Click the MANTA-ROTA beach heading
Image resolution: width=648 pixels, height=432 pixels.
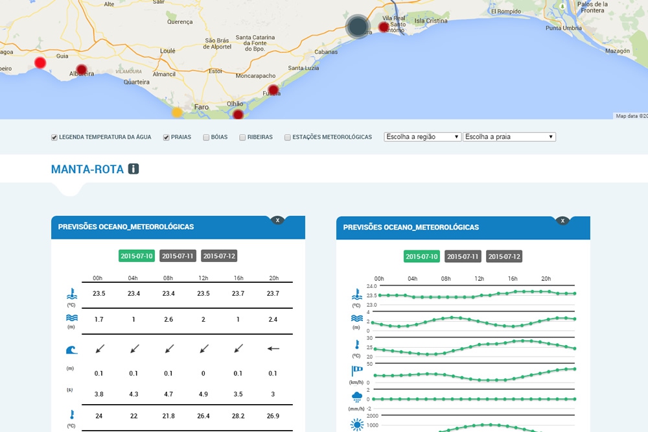[87, 169]
